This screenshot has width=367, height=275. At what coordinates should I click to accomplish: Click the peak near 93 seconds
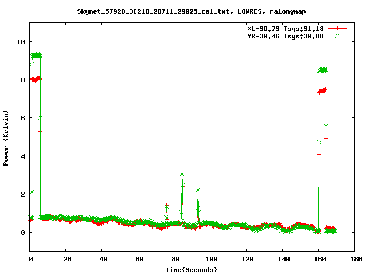click(x=198, y=190)
